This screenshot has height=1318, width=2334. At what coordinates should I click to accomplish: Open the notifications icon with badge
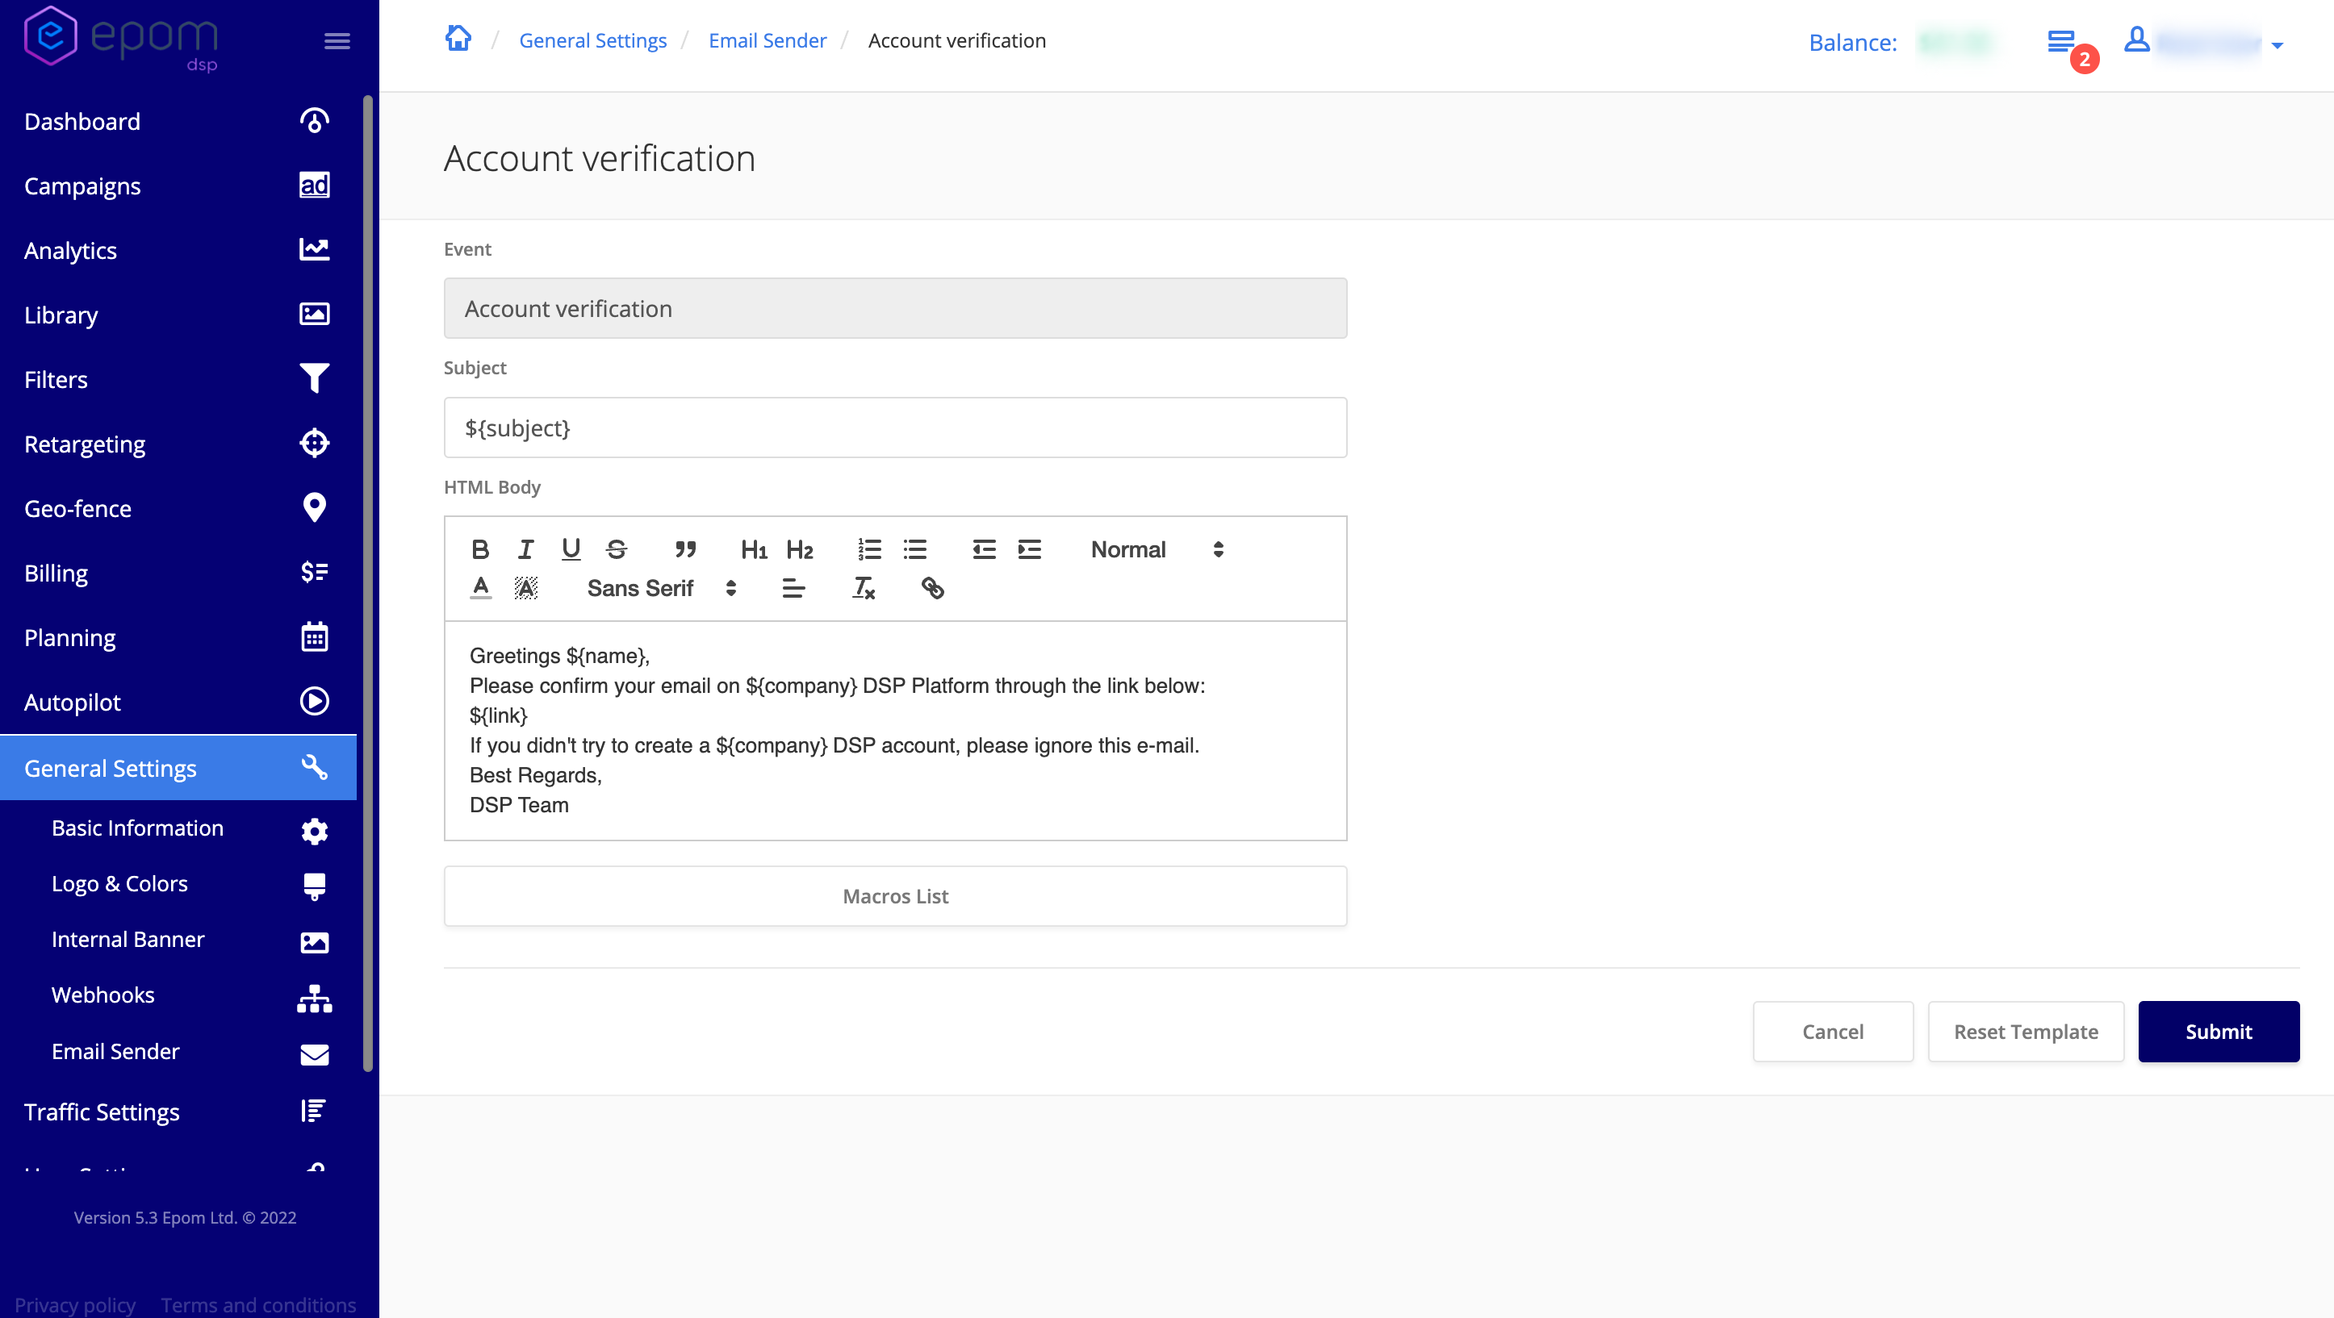[2062, 43]
